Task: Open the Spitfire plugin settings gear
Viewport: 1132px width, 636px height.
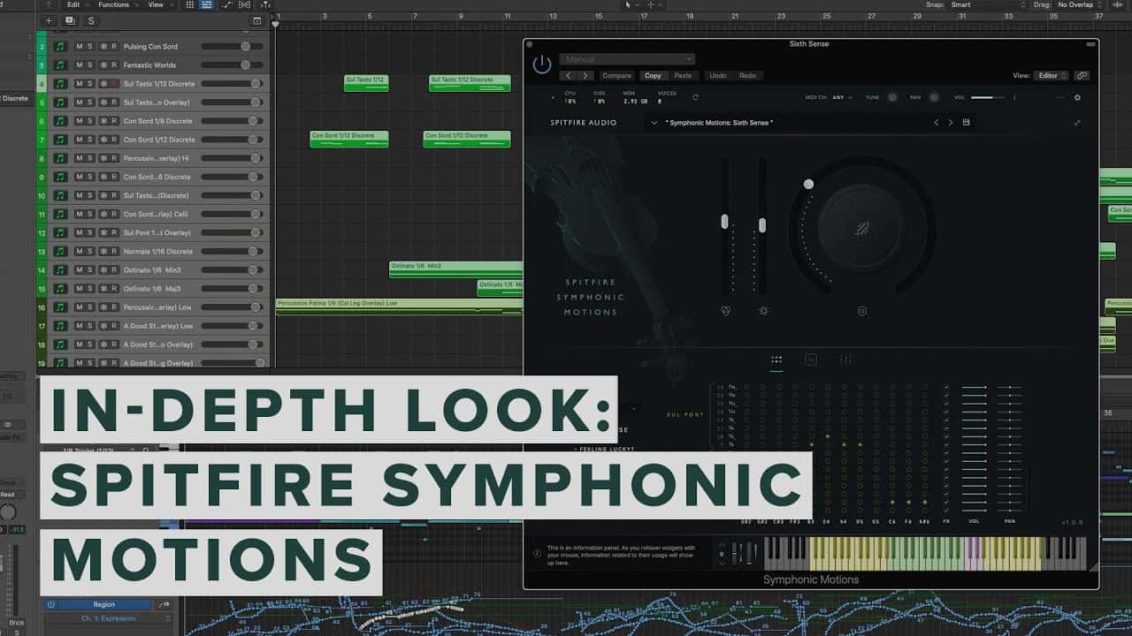Action: [x=1077, y=98]
